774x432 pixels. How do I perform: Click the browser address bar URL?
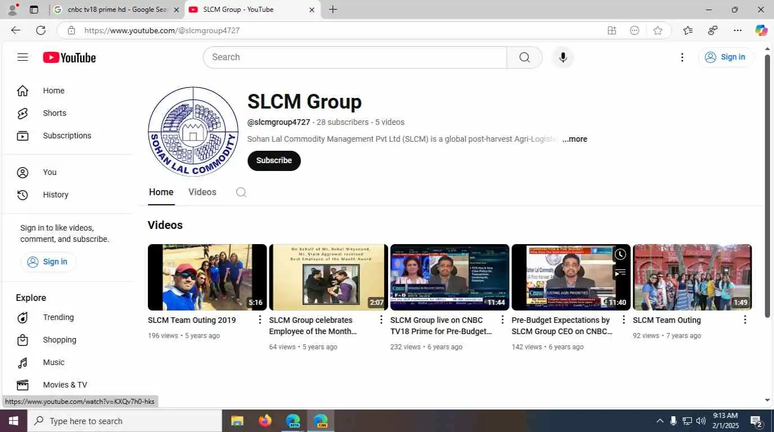[x=162, y=30]
